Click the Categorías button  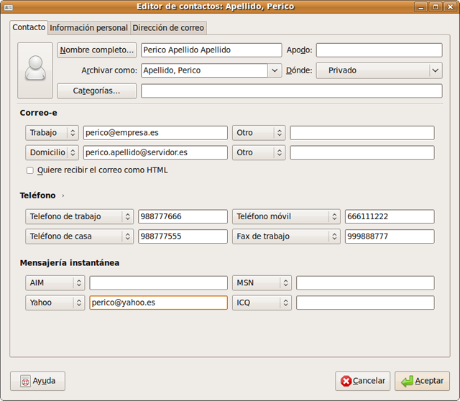(x=97, y=91)
